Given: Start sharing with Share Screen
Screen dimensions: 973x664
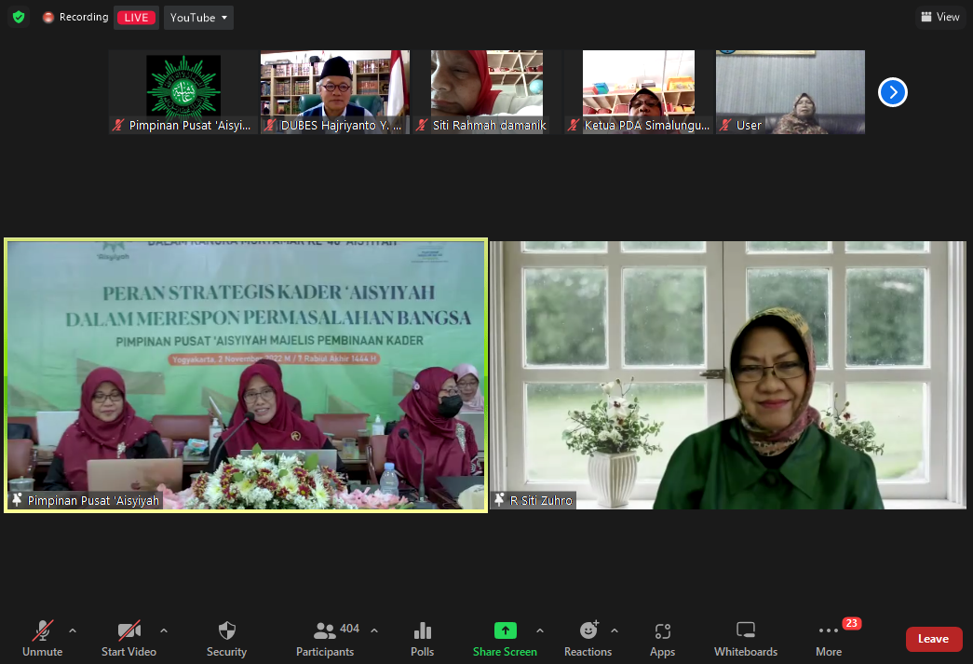Looking at the screenshot, I should click(x=505, y=639).
